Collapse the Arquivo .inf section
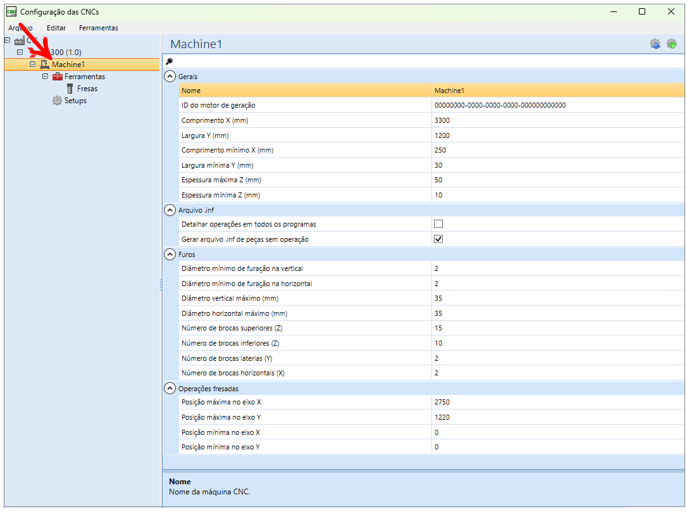This screenshot has width=687, height=514. click(x=170, y=210)
